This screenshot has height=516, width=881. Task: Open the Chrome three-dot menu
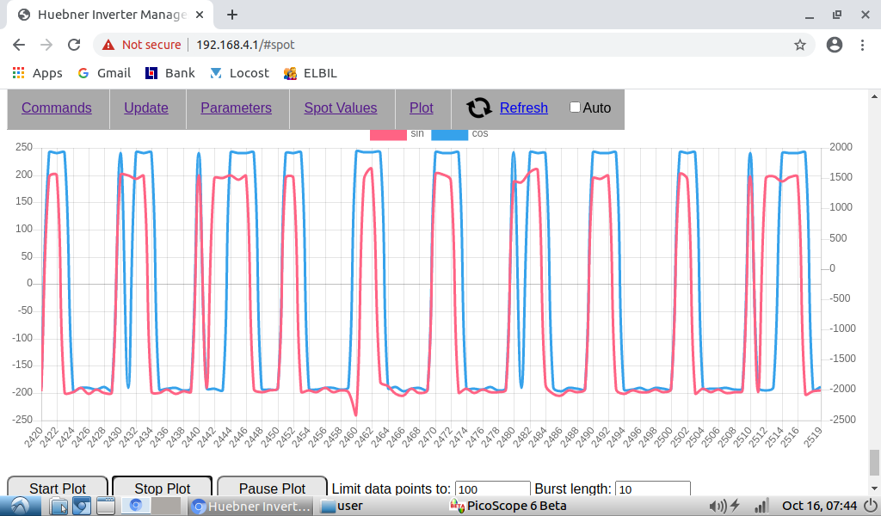coord(862,45)
